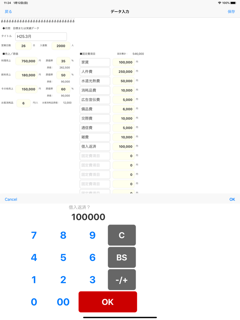Tap お客消耗品原価 value 12,000
The width and height of the screenshot is (240, 320).
click(x=67, y=103)
